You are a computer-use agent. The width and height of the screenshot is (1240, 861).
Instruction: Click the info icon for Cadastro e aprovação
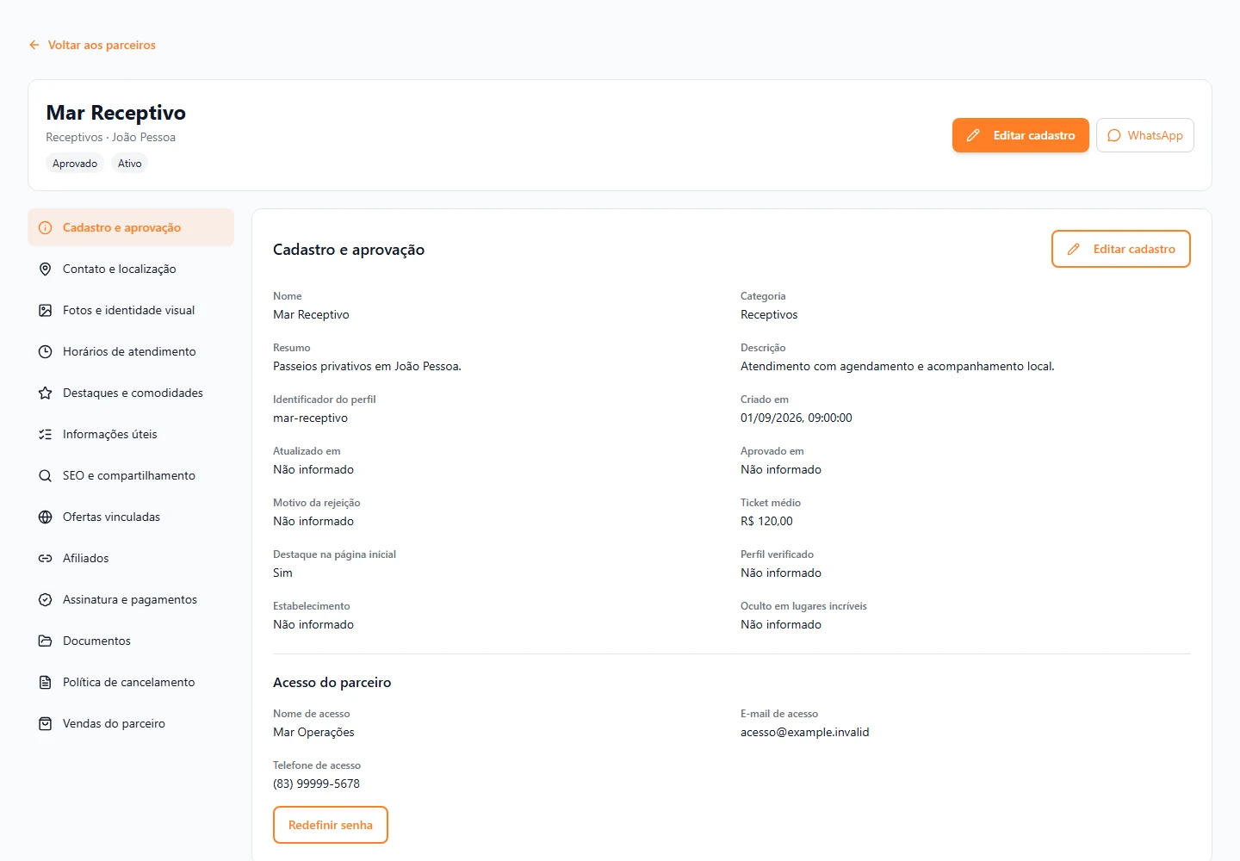46,228
